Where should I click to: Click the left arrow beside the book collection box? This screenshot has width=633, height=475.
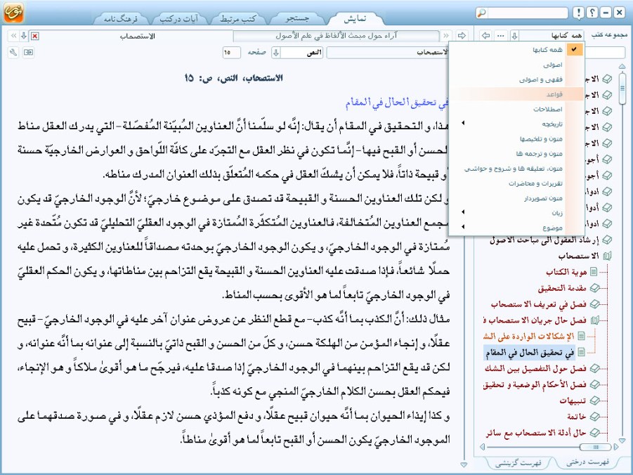(x=486, y=36)
